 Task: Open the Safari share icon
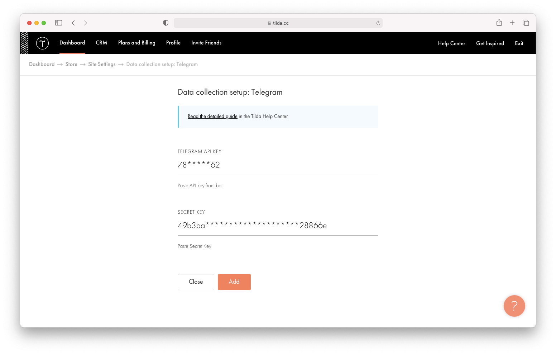pyautogui.click(x=499, y=23)
